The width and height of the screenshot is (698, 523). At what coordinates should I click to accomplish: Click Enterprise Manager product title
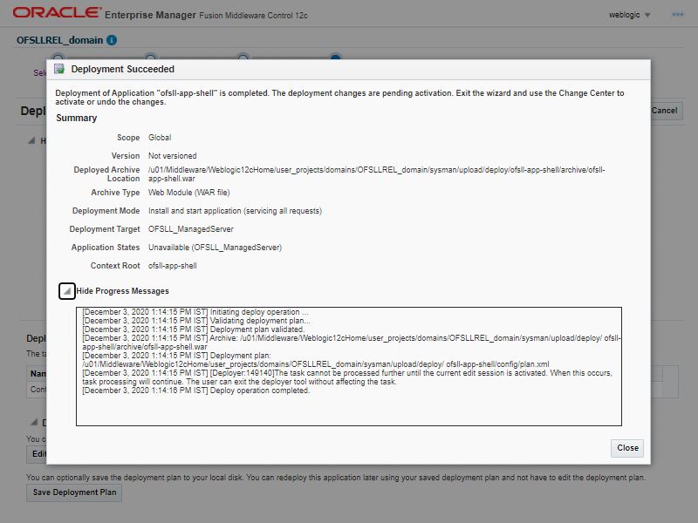(150, 15)
